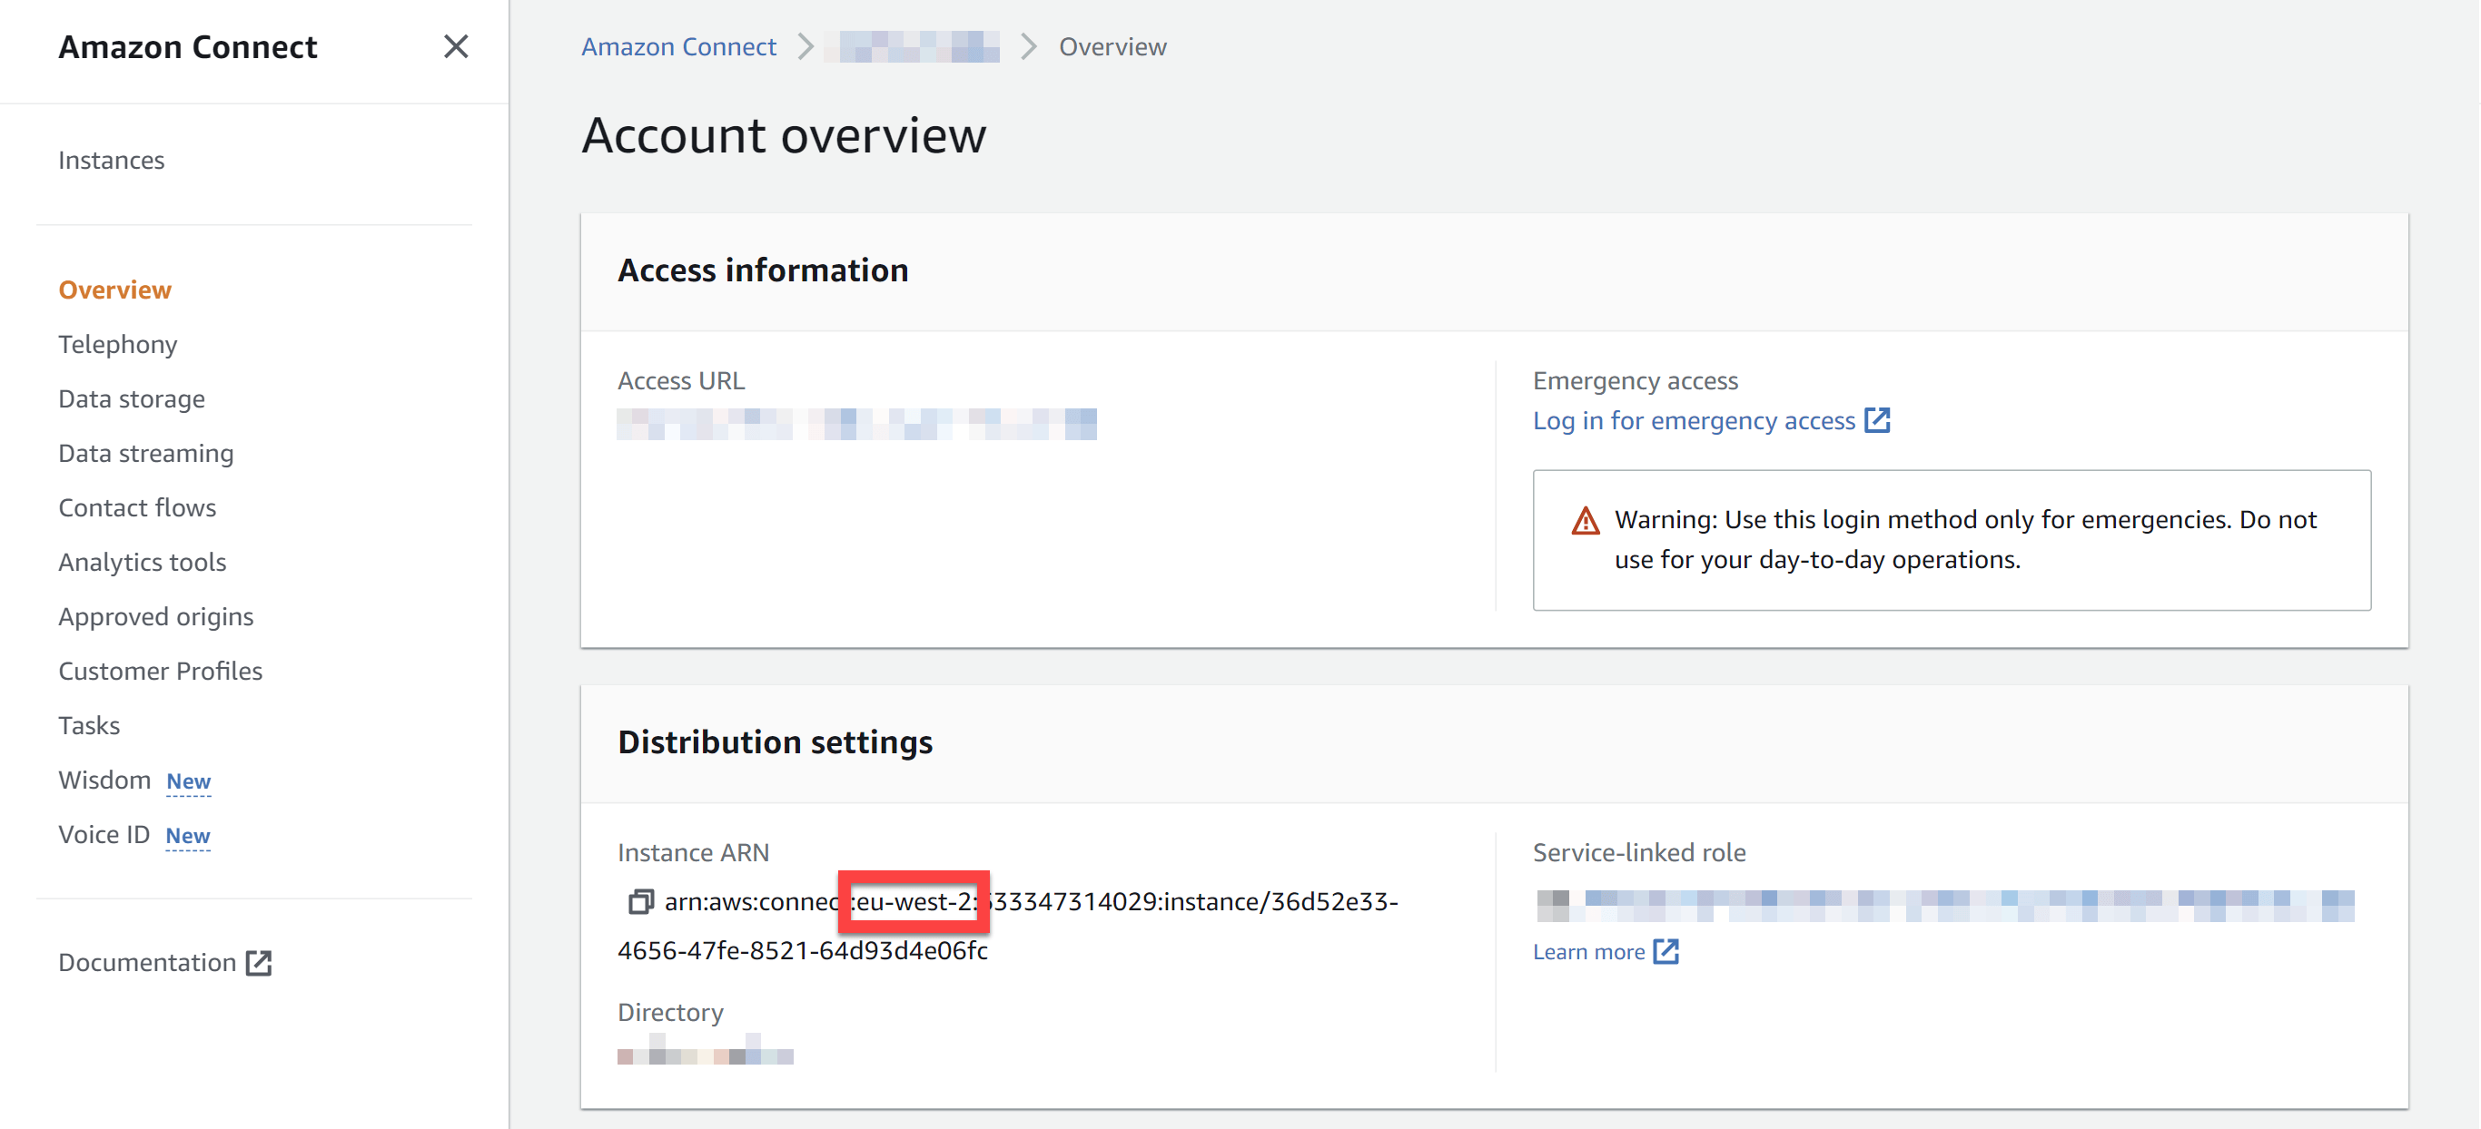Open the external link icon beside Documentation

point(258,964)
